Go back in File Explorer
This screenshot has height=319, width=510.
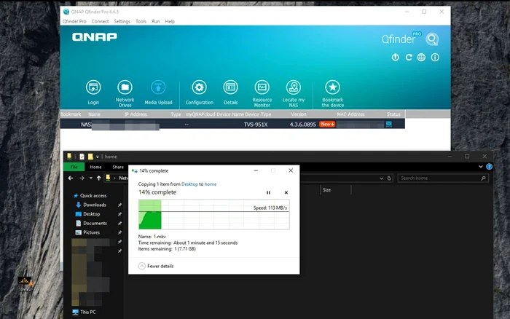coord(71,178)
